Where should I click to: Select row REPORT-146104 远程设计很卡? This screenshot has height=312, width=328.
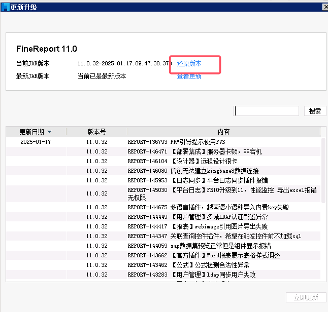[163, 161]
